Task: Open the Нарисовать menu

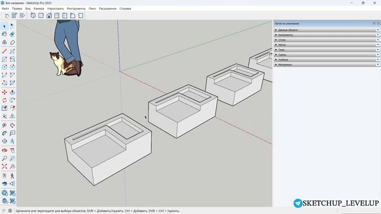Action: [x=55, y=8]
